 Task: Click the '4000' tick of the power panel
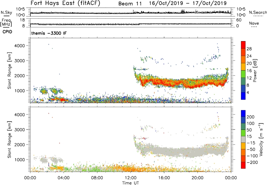tap(20, 46)
